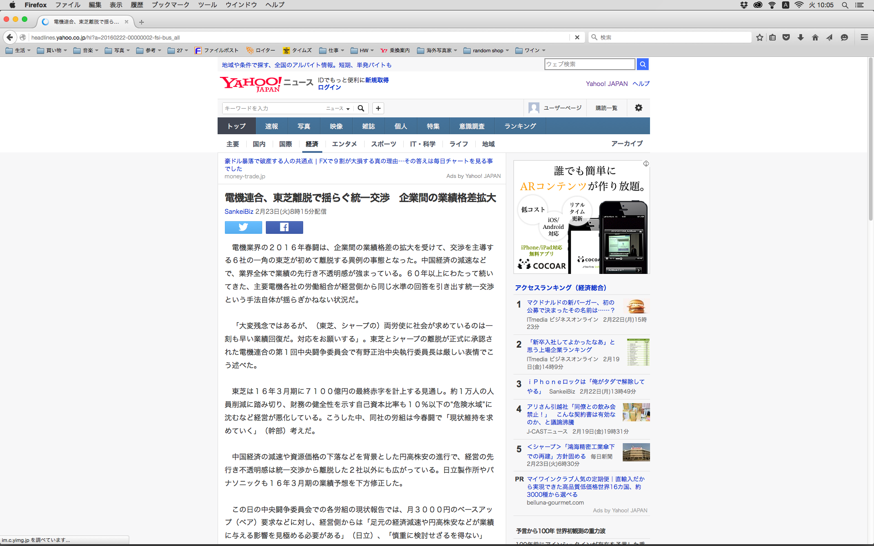Screen dimensions: 874x546
Task: Click the ウェブ検索 input field
Action: (x=589, y=64)
